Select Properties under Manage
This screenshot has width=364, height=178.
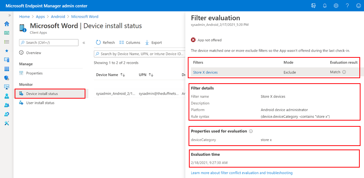[x=34, y=73]
